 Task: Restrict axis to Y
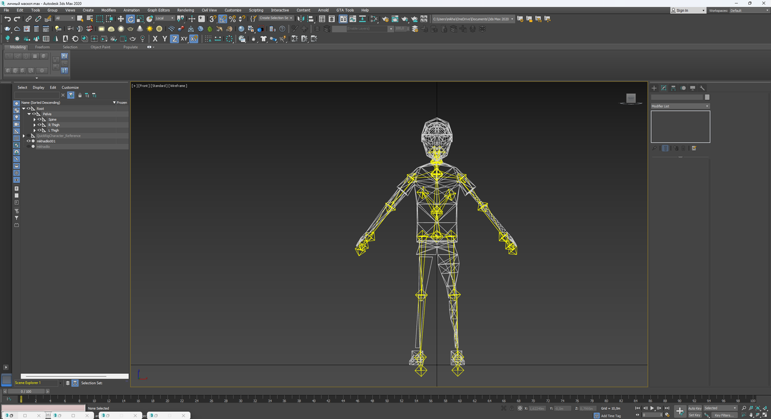164,39
